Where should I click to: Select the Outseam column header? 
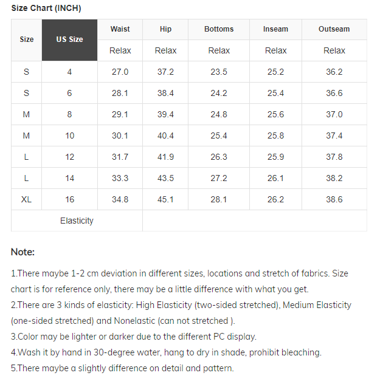(334, 29)
